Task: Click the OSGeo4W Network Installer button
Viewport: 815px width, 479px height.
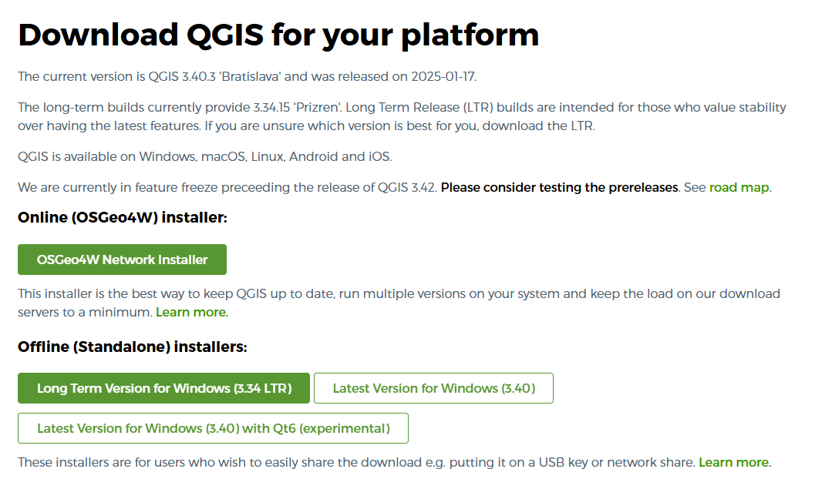Action: 122,259
